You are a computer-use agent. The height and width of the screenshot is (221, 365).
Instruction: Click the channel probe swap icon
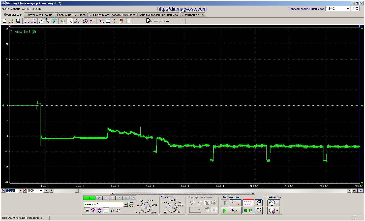click(x=131, y=205)
